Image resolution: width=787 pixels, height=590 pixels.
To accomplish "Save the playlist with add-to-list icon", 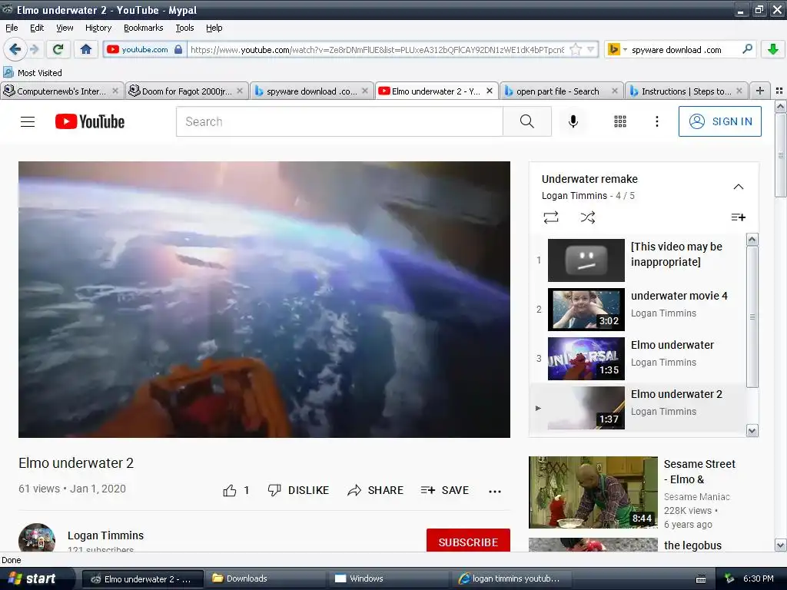I will pyautogui.click(x=739, y=217).
